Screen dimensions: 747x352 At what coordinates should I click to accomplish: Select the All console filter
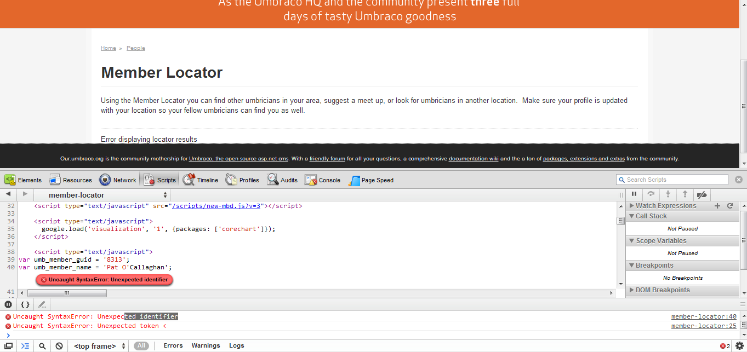[x=141, y=346]
